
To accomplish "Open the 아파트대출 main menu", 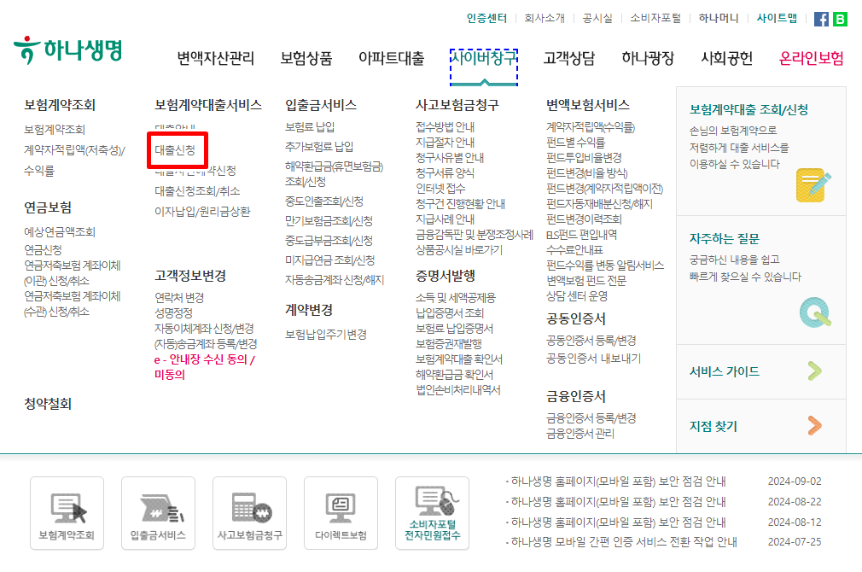I will [392, 58].
